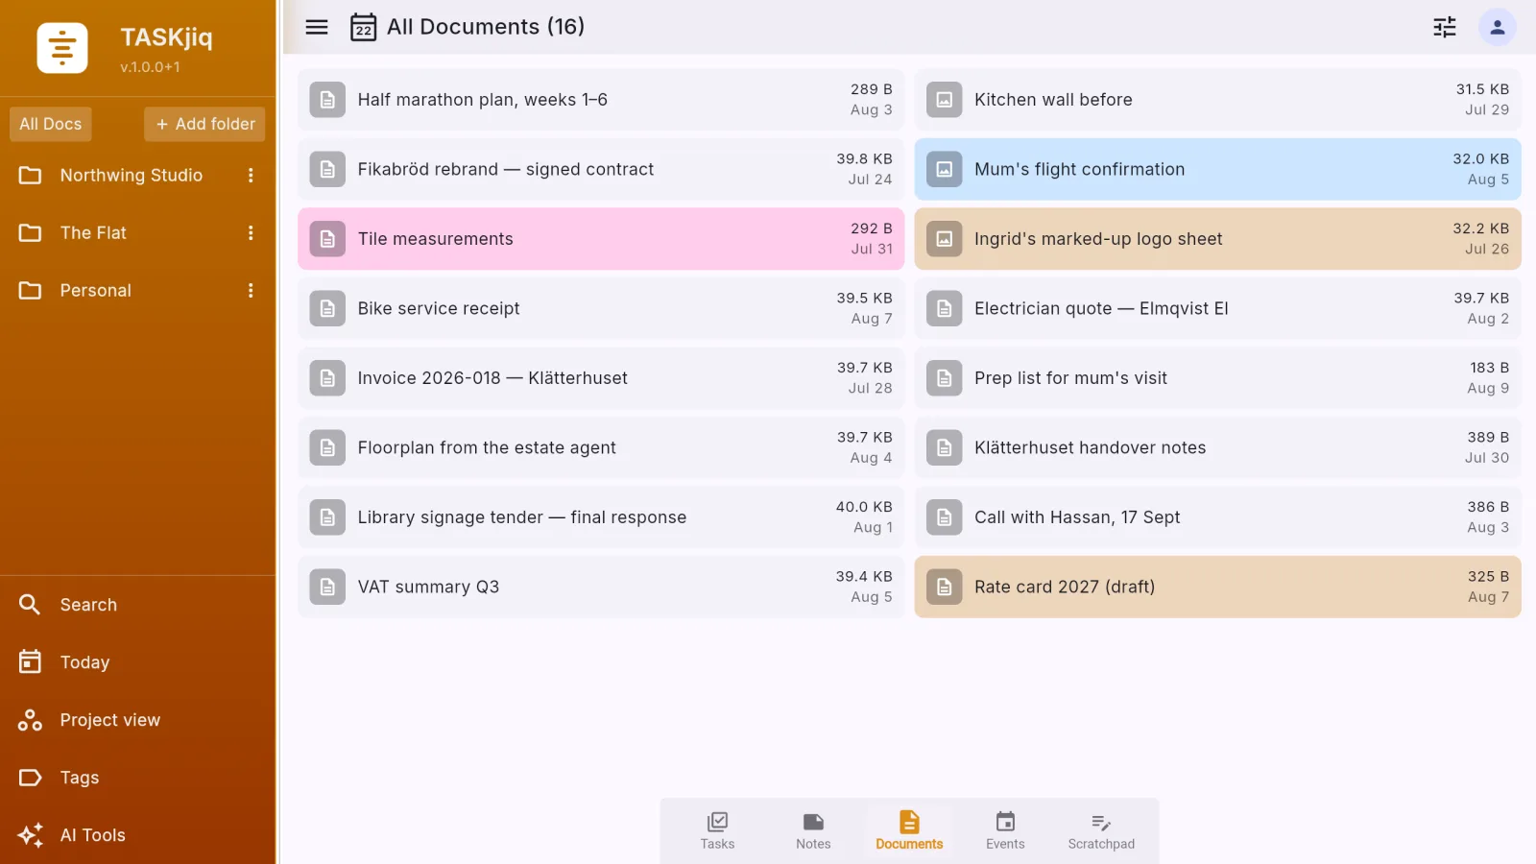The width and height of the screenshot is (1536, 864).
Task: Open Prep list for mum's visit
Action: (x=1217, y=378)
